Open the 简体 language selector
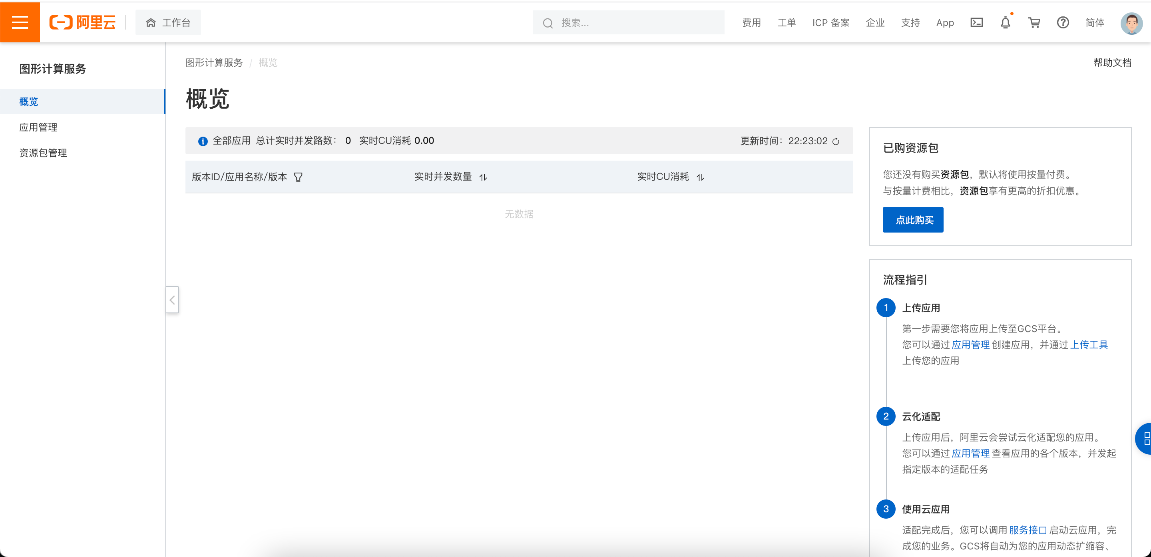The height and width of the screenshot is (557, 1151). pos(1094,22)
